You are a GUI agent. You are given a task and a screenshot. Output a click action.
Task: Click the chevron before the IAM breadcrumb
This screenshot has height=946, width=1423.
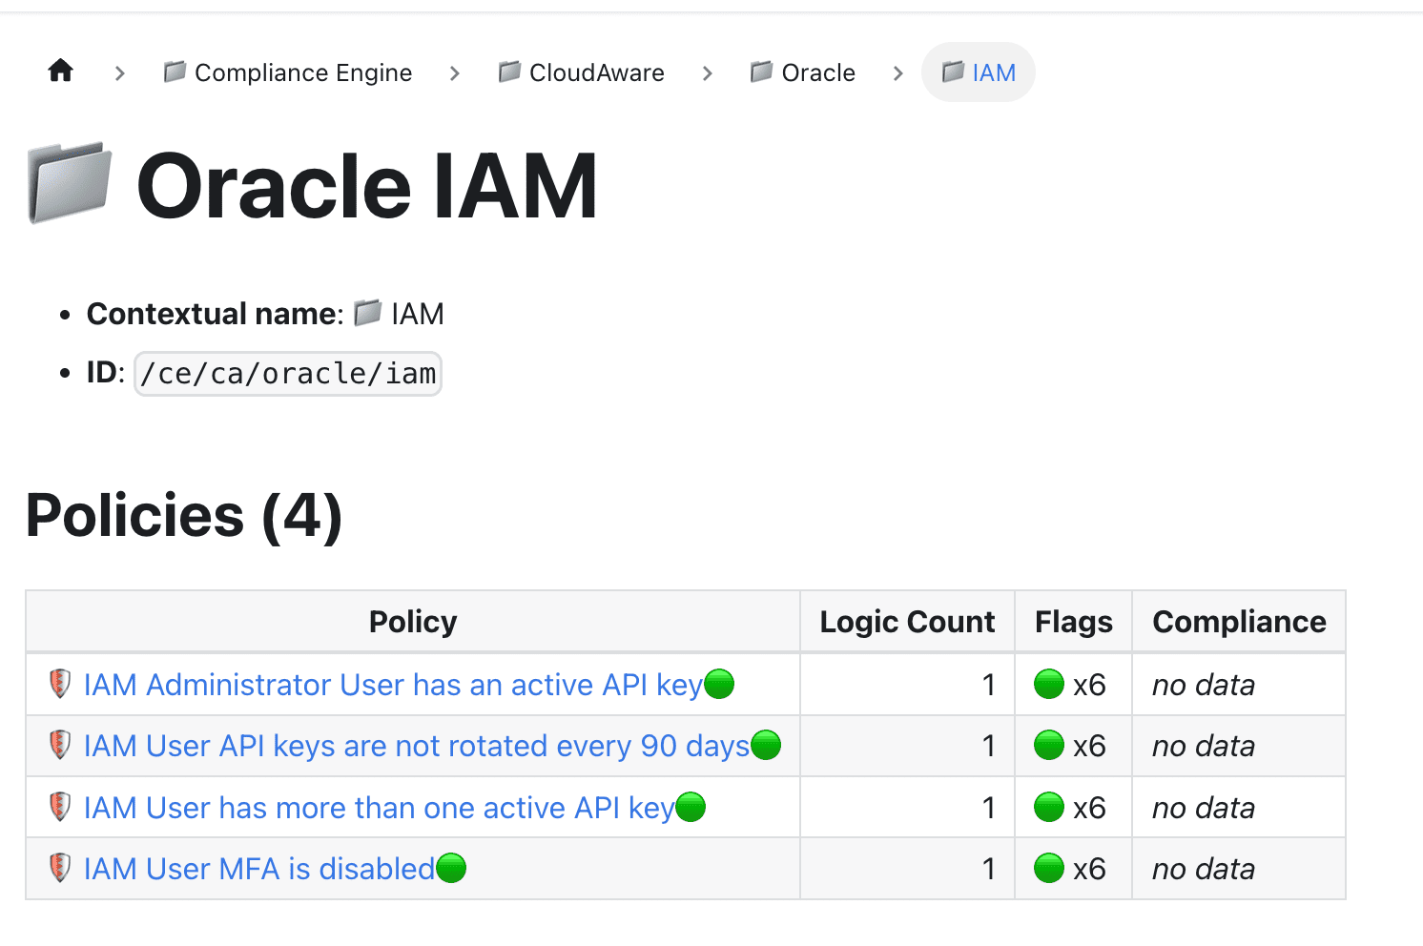897,73
